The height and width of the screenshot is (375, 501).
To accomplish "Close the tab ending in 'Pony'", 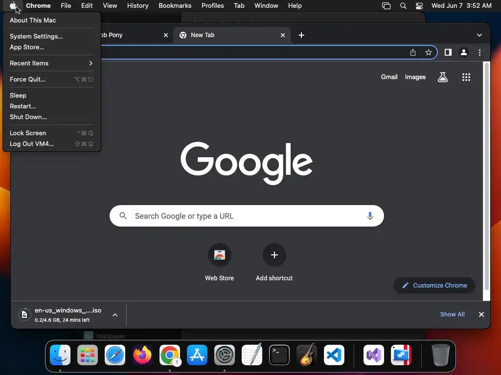I will (166, 35).
